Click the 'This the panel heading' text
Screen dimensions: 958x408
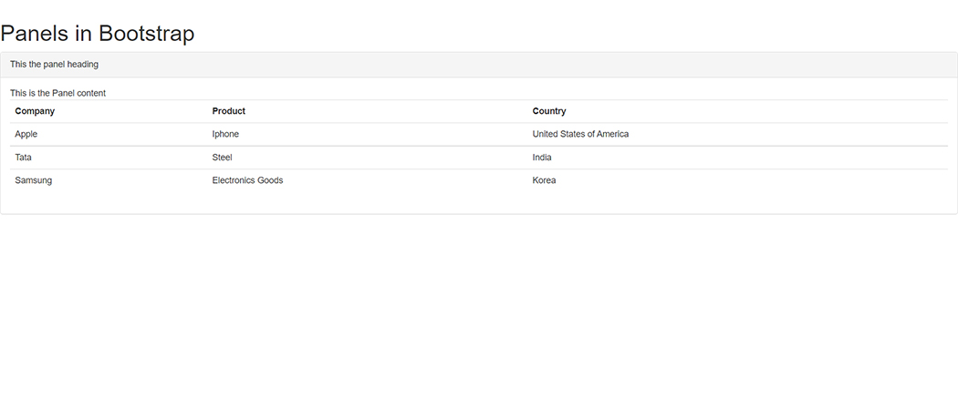(x=54, y=65)
